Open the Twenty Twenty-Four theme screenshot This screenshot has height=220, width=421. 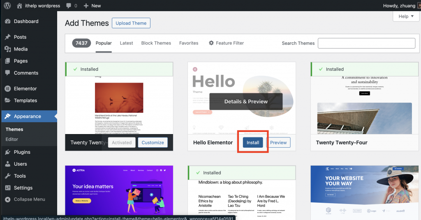(364, 105)
